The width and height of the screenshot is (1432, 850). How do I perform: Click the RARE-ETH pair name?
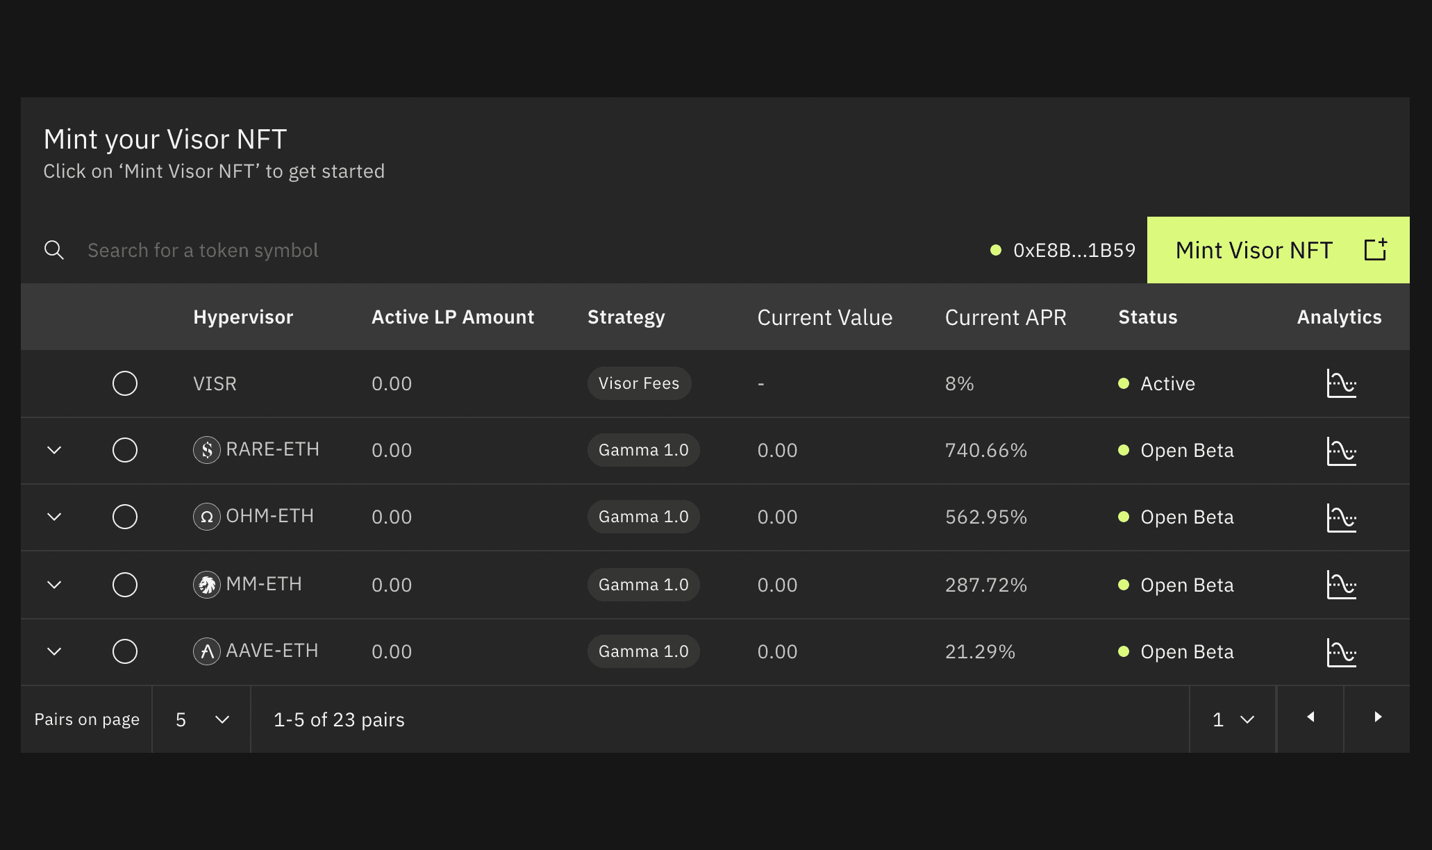click(x=272, y=449)
